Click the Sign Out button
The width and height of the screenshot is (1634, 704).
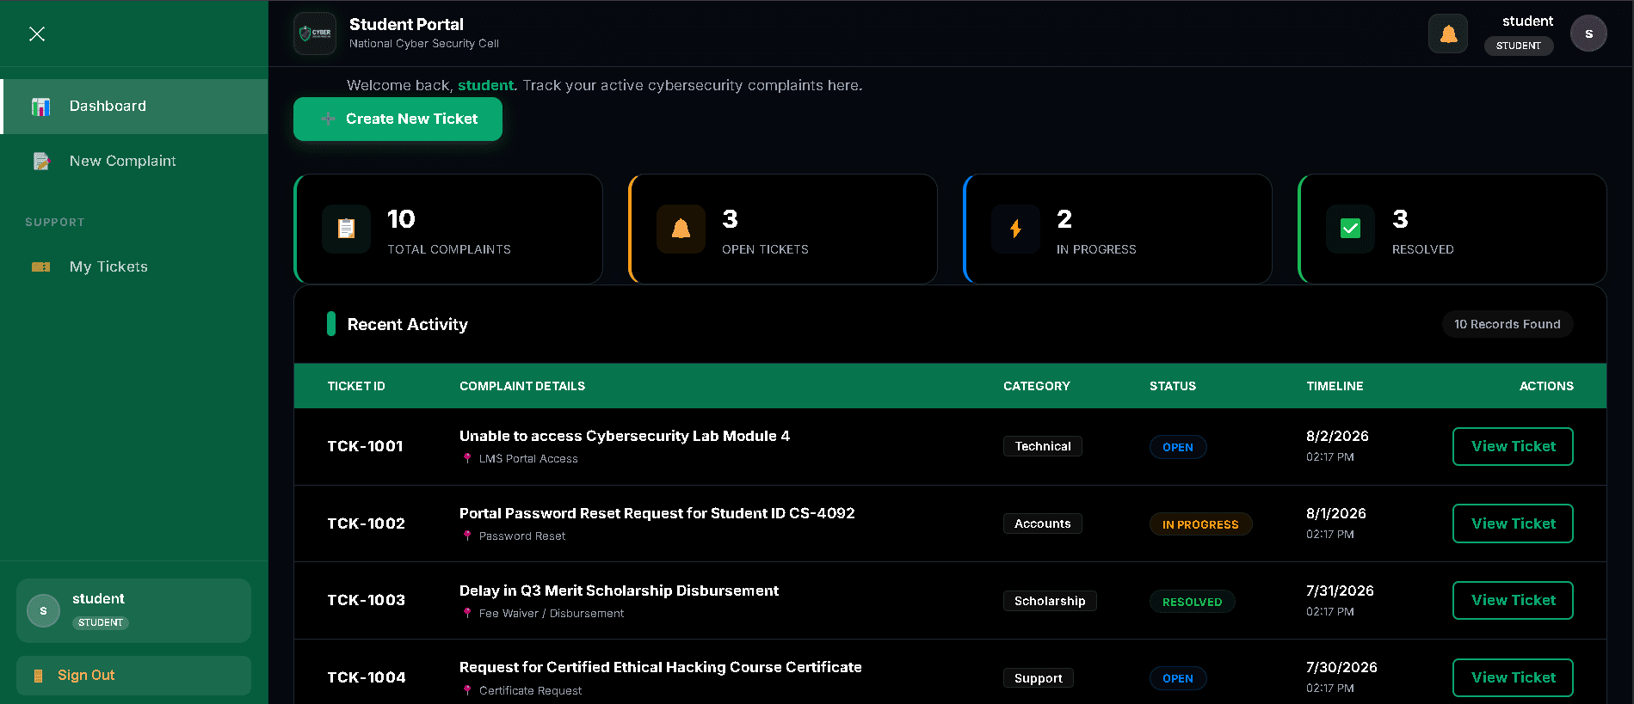133,675
